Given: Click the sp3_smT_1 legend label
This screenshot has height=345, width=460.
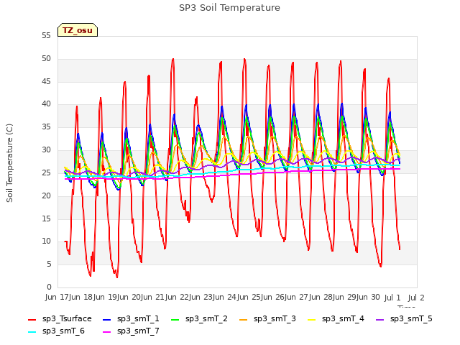Looking at the screenshot, I should pos(138,318).
